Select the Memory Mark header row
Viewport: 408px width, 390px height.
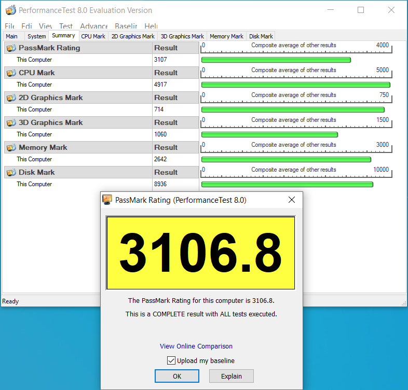pyautogui.click(x=101, y=147)
